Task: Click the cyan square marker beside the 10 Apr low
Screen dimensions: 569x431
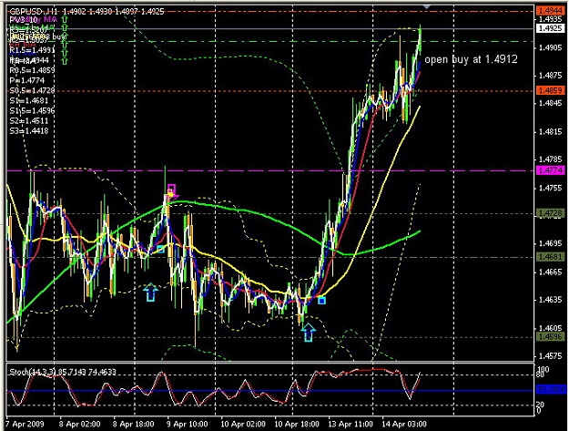Action: pos(321,301)
